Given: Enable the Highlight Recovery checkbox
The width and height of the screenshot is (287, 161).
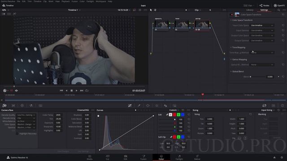Looking at the screenshot, I should click(x=17, y=134).
